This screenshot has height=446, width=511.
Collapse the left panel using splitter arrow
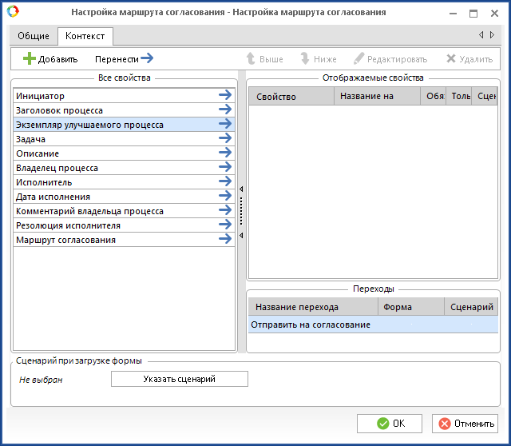[x=241, y=189]
